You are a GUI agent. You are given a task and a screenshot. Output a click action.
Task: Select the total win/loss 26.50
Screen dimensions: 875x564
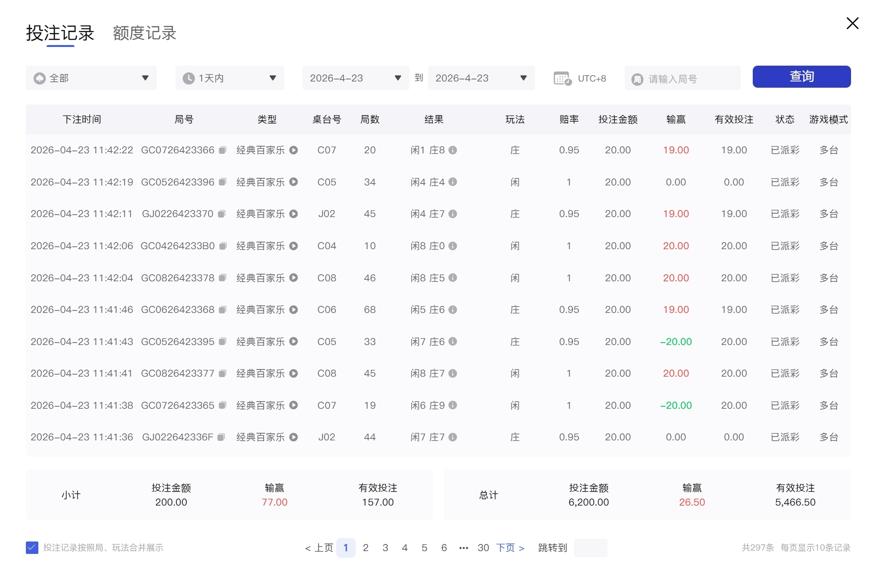692,502
